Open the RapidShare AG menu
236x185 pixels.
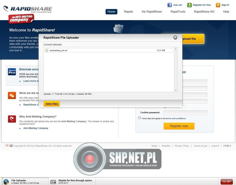[x=204, y=12]
